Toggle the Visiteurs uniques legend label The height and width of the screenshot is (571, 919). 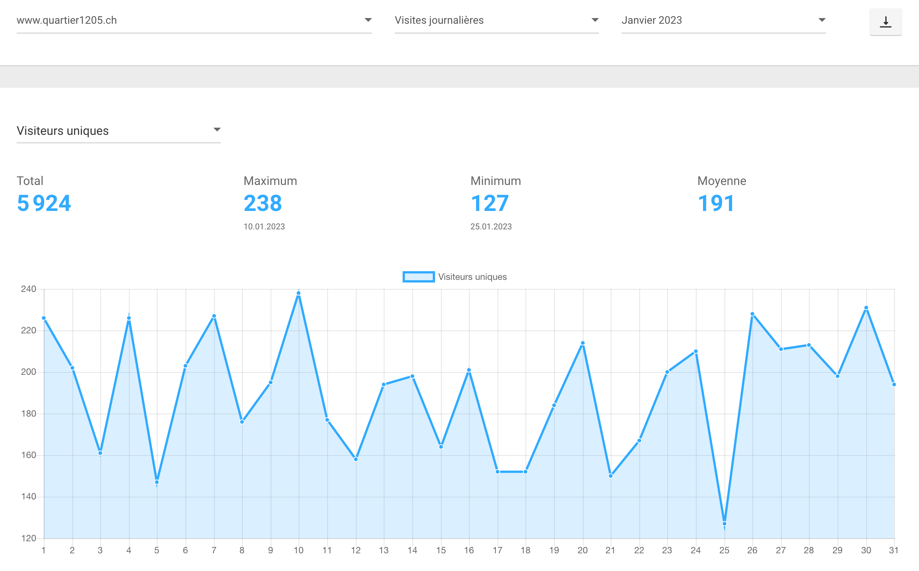tap(472, 277)
